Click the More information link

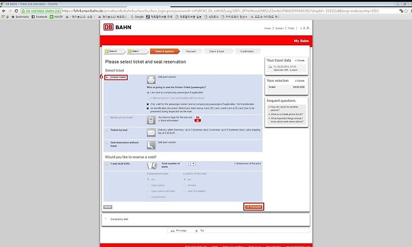[x=168, y=121]
